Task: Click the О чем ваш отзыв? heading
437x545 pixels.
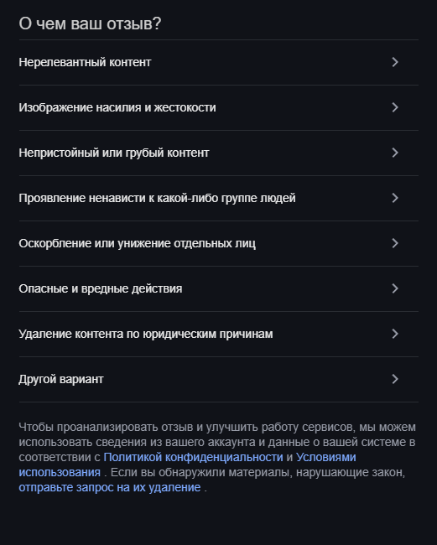Action: click(90, 23)
